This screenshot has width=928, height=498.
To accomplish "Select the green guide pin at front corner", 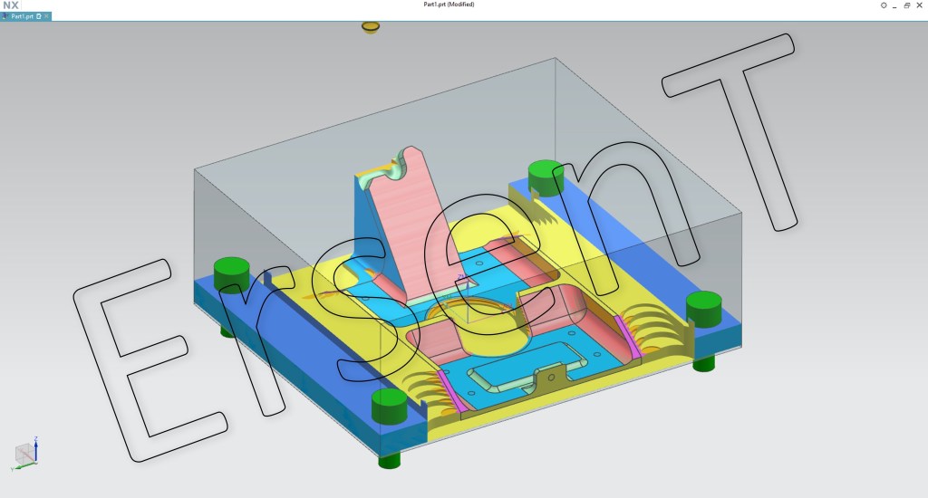I will (x=390, y=407).
